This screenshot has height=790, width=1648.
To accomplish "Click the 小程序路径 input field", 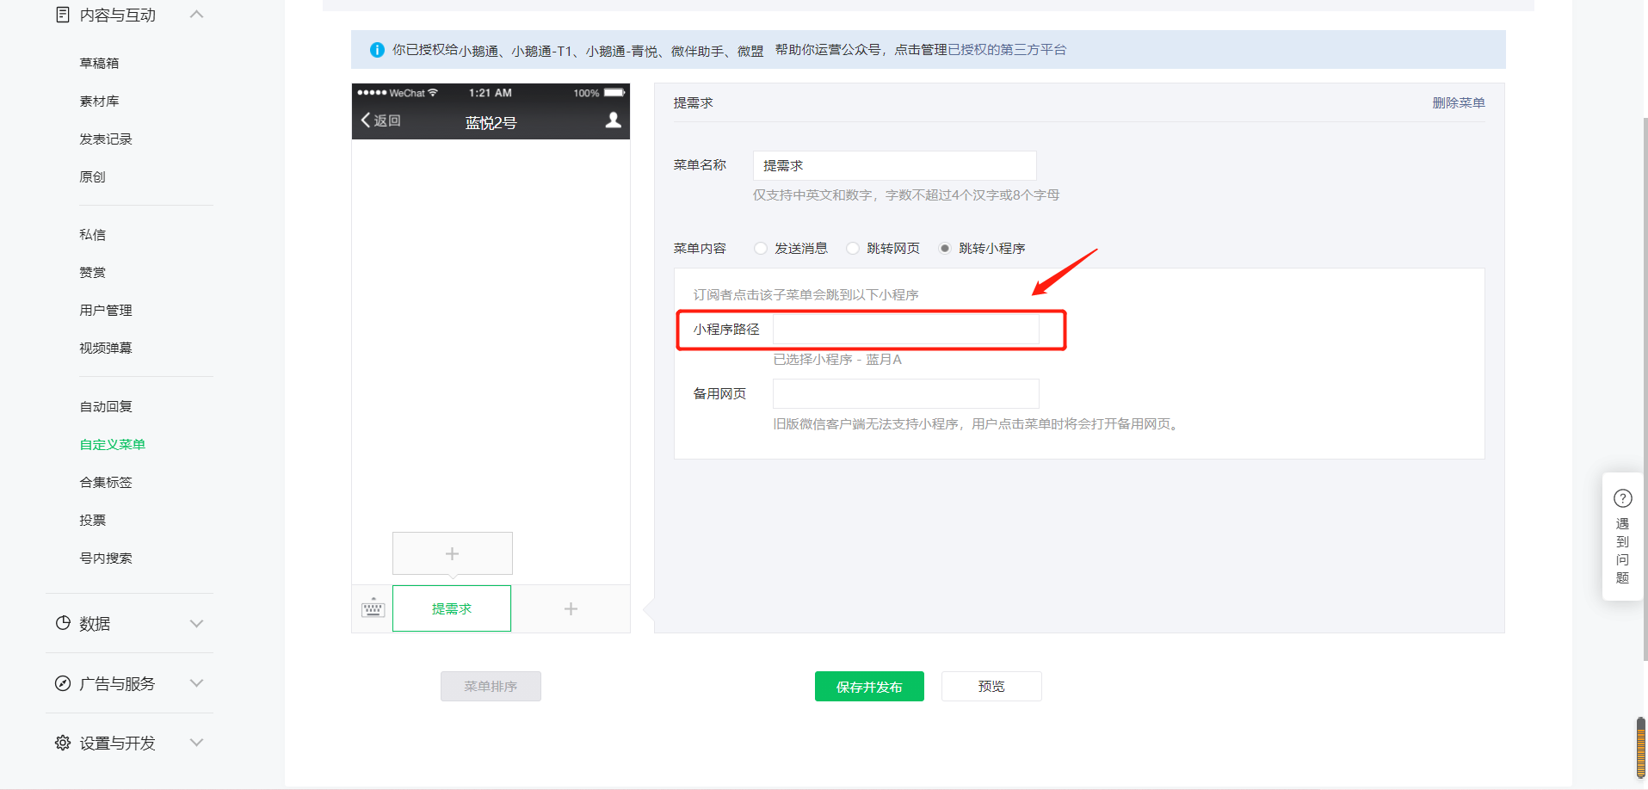I will tap(906, 329).
